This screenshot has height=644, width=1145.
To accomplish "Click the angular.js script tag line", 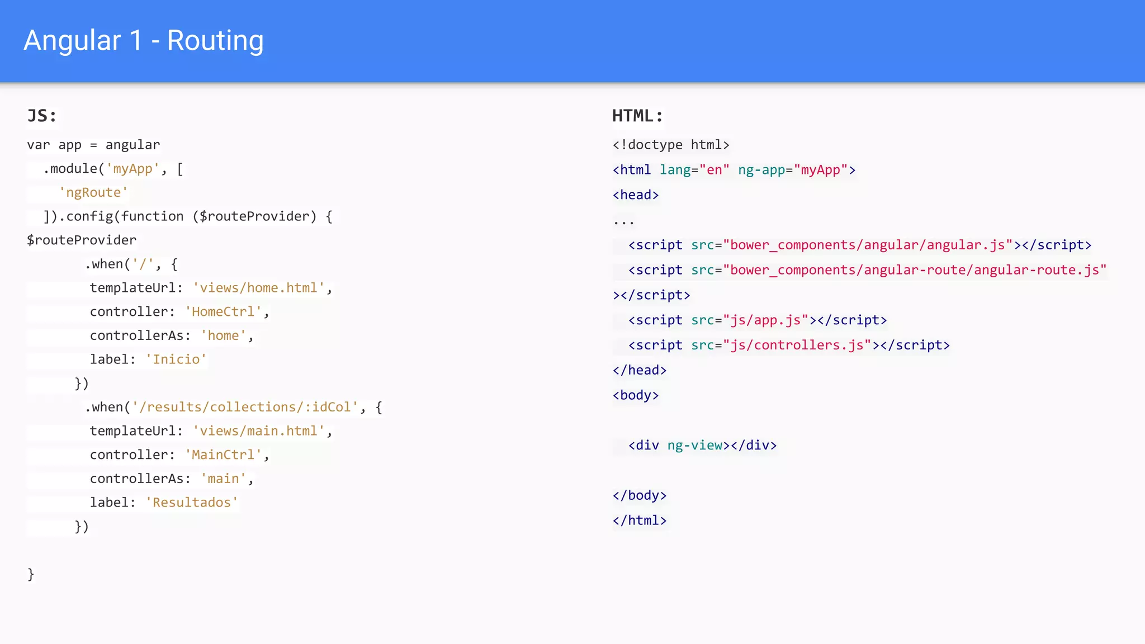I will [x=860, y=245].
